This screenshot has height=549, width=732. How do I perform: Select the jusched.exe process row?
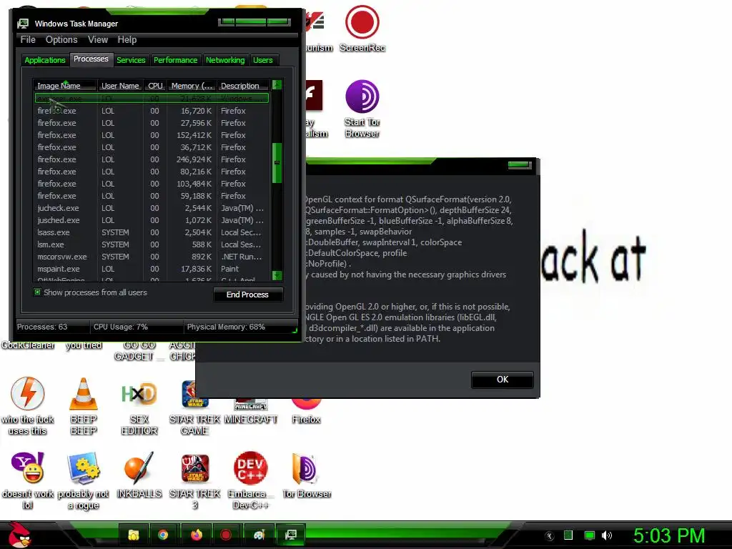point(152,220)
